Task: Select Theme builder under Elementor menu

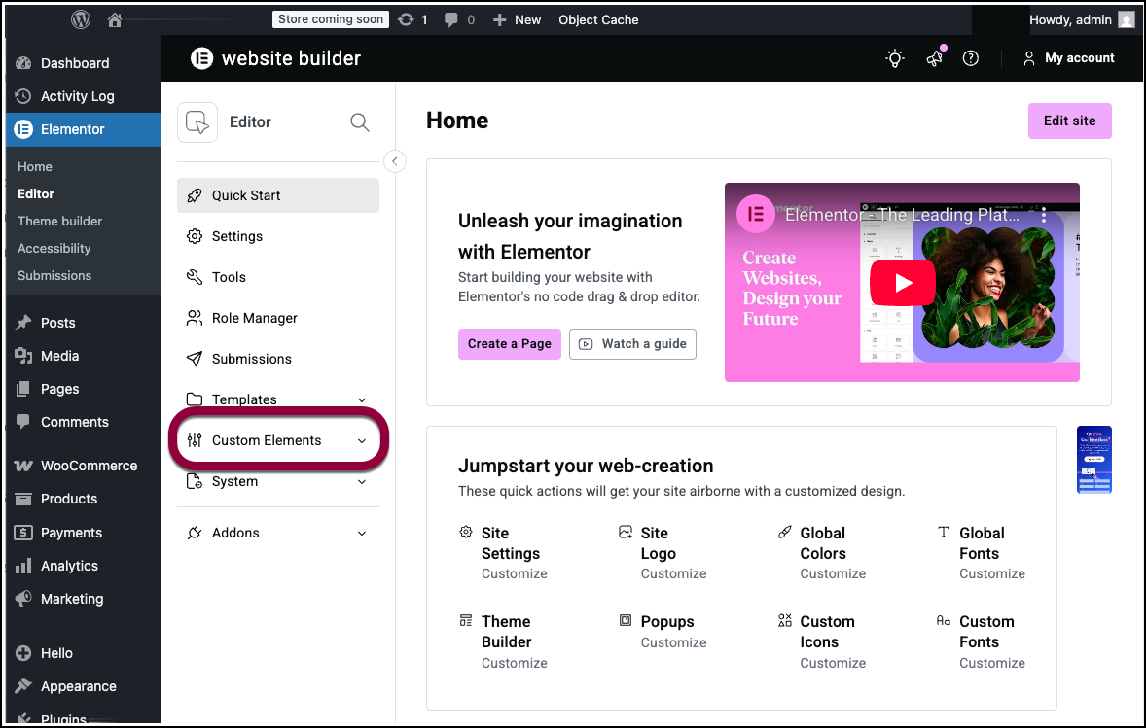Action: pos(59,221)
